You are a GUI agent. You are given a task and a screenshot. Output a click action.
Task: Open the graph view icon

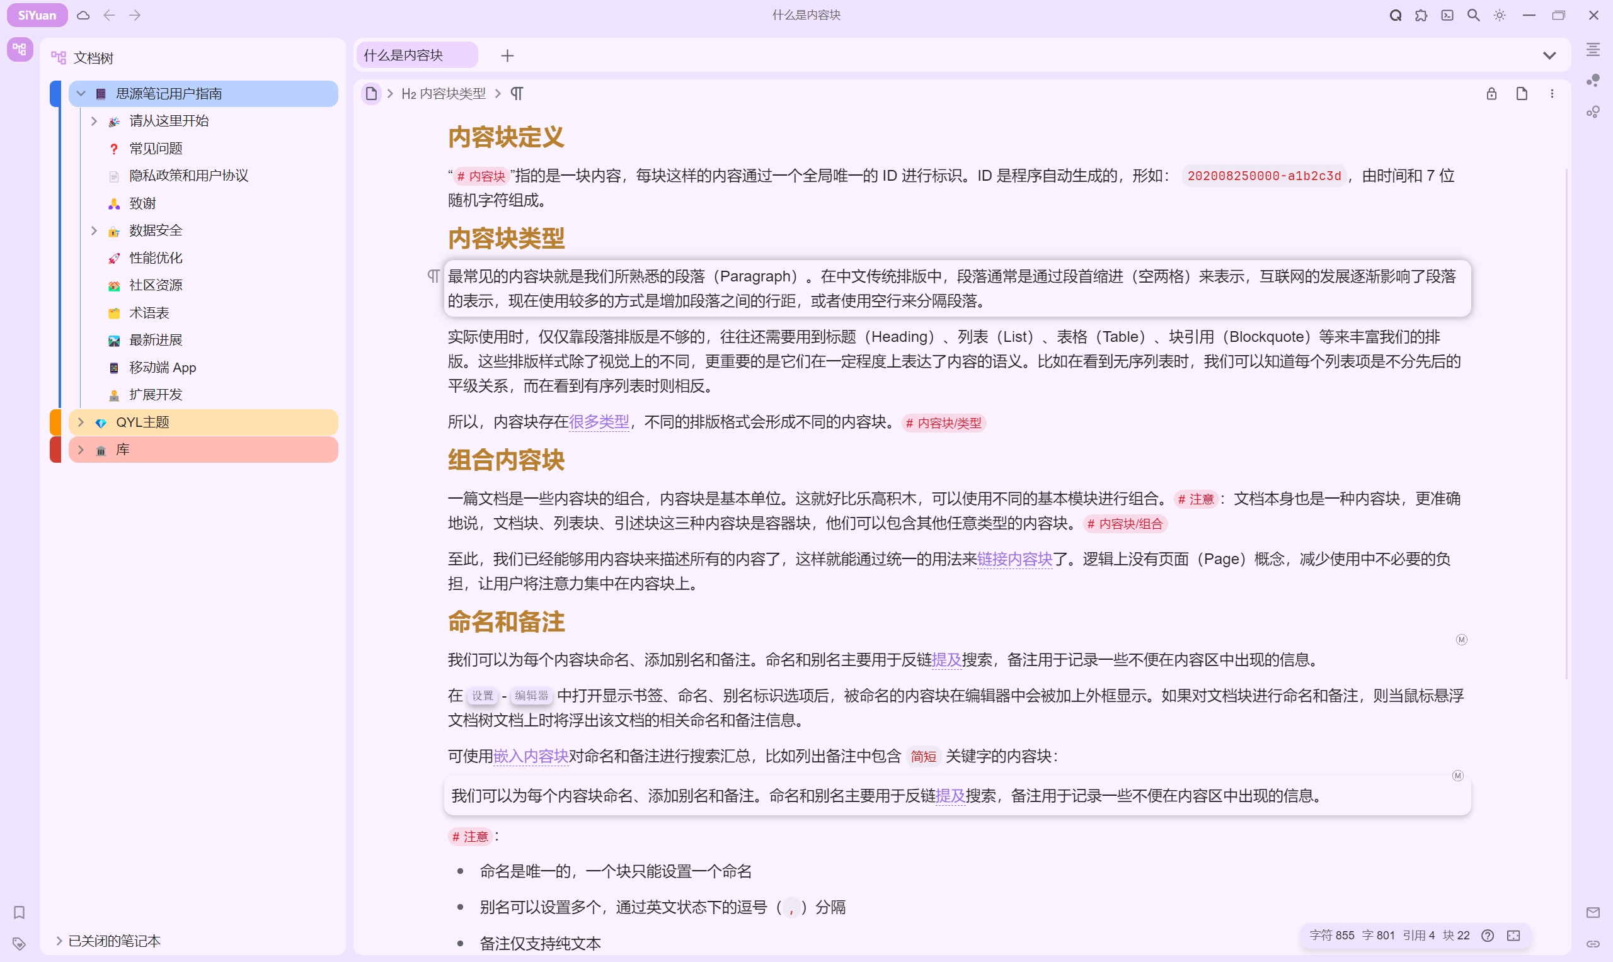[x=1593, y=81]
